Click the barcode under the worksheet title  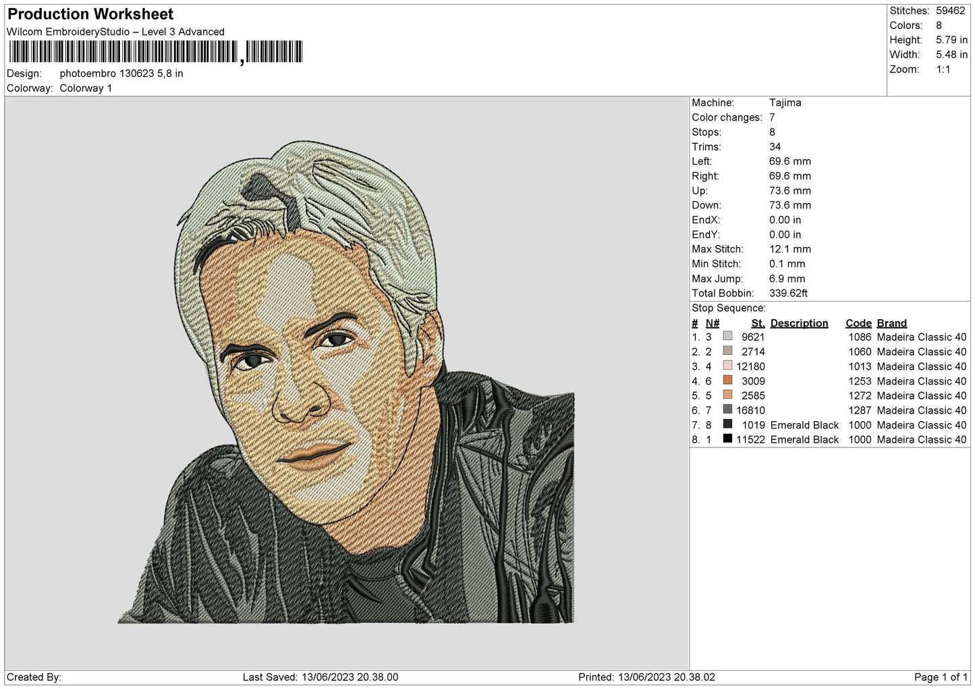[x=156, y=52]
